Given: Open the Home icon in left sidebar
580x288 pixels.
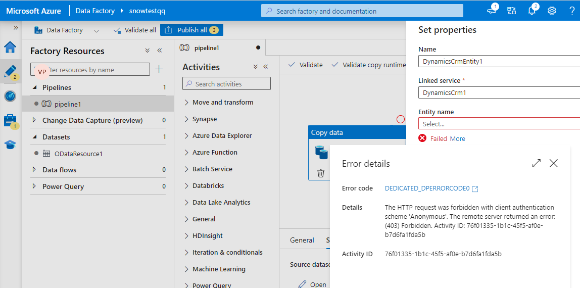Looking at the screenshot, I should tap(10, 47).
